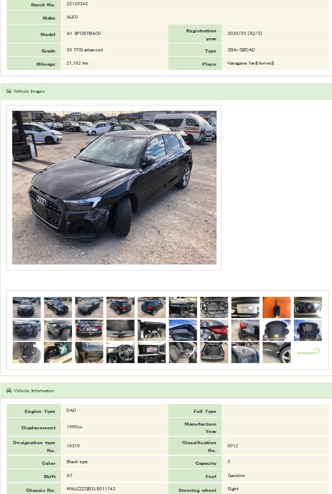View the navigation screen thumbnail in third row
Image resolution: width=332 pixels, height=494 pixels.
pos(151,352)
